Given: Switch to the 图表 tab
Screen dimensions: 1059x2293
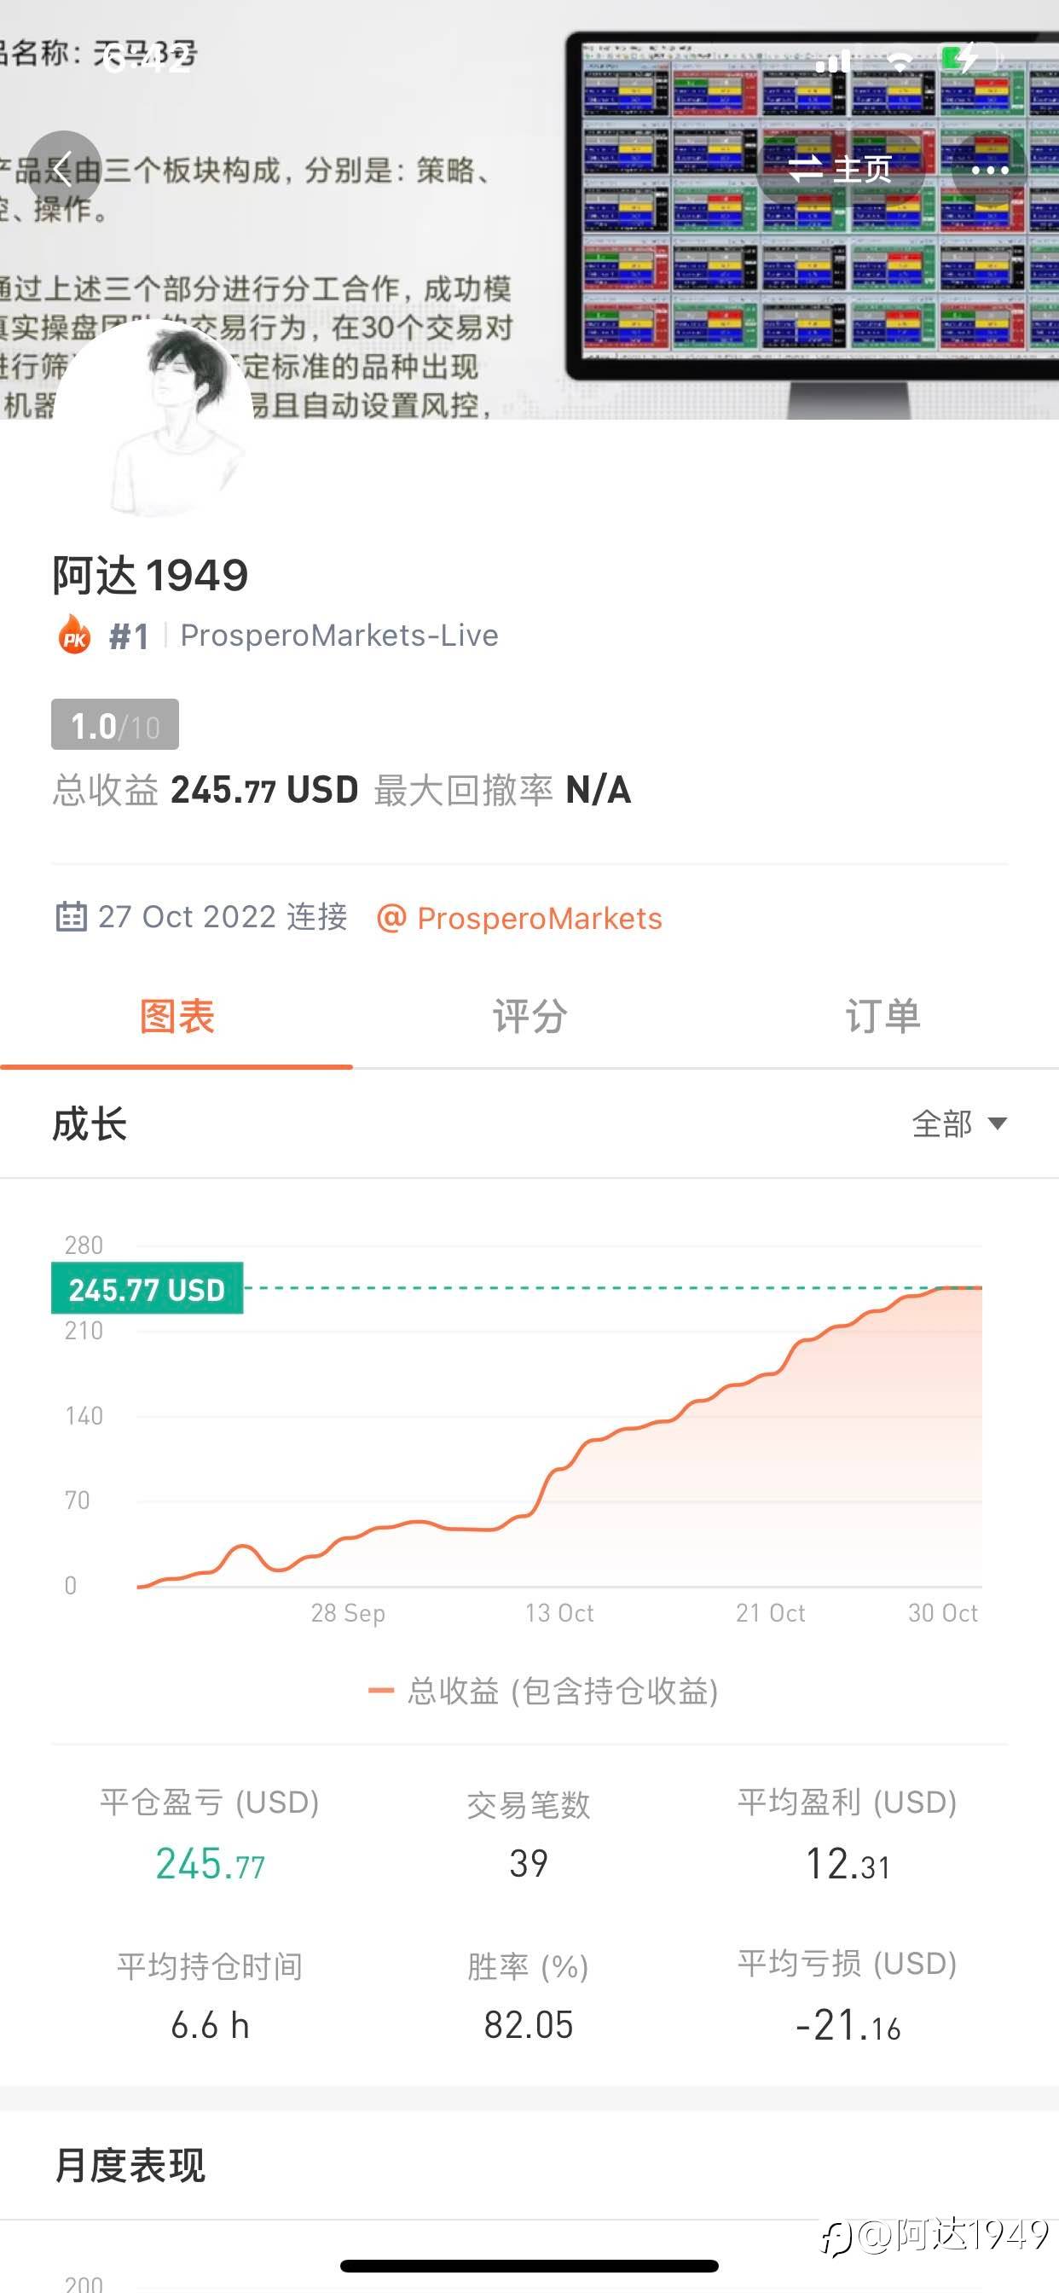Looking at the screenshot, I should coord(176,1018).
